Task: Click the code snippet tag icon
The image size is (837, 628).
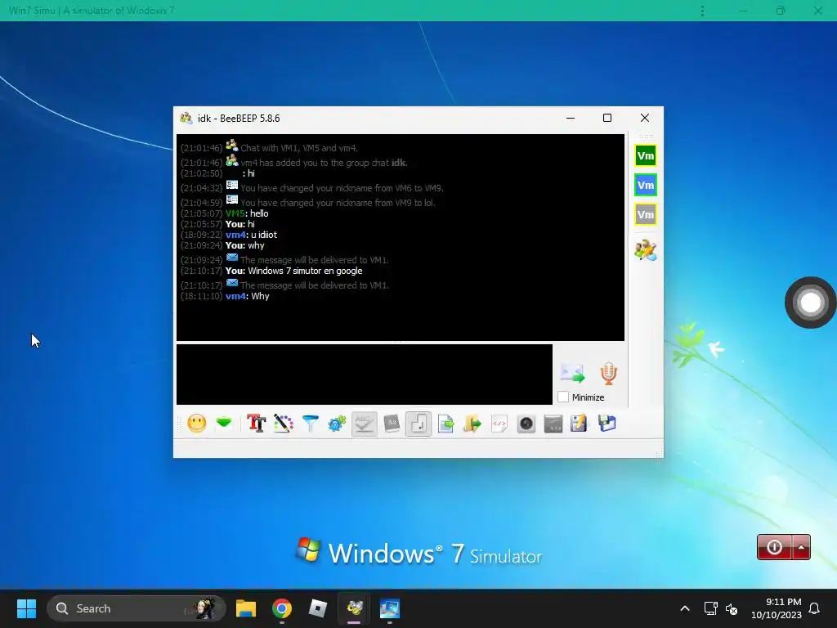Action: coord(499,424)
